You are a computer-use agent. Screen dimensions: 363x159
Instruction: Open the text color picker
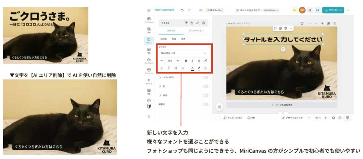tap(192, 68)
